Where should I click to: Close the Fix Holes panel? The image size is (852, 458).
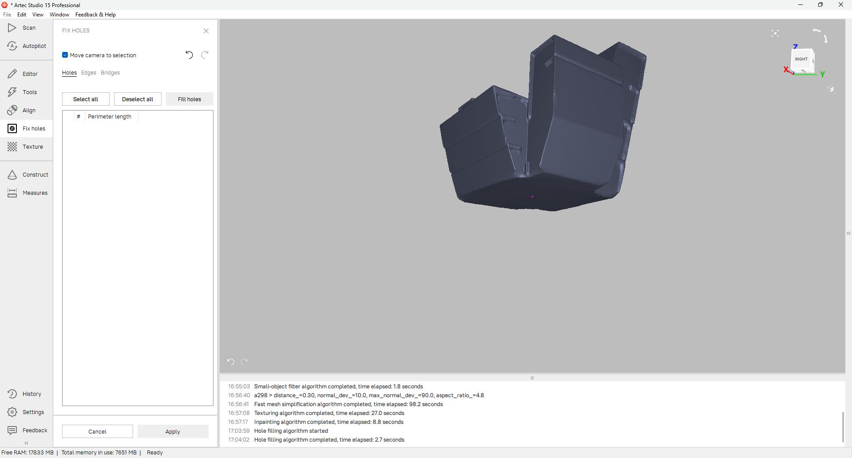click(206, 31)
